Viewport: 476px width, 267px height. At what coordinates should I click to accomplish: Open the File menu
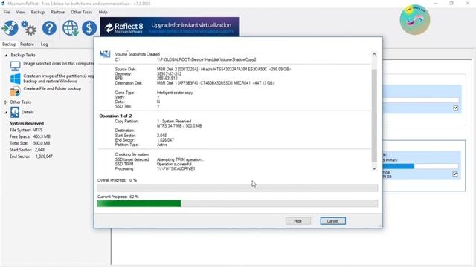7,12
